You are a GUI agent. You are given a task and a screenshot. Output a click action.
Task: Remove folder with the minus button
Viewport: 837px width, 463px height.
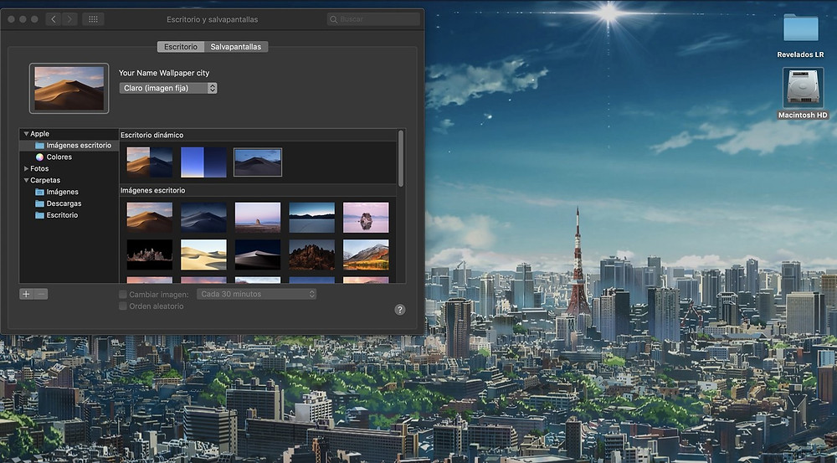(41, 294)
